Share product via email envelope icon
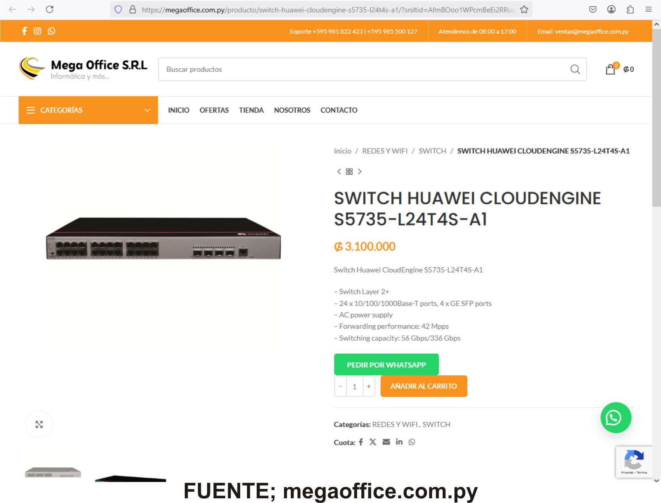 386,442
